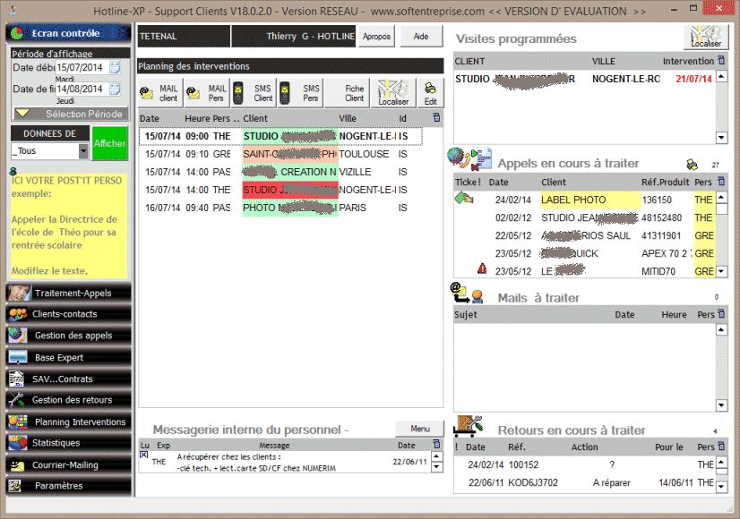Click printer icon beside Appels en cours
This screenshot has height=519, width=740.
692,164
